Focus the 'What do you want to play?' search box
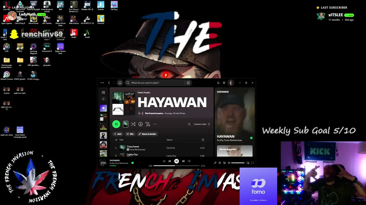The width and height of the screenshot is (366, 205). point(156,83)
